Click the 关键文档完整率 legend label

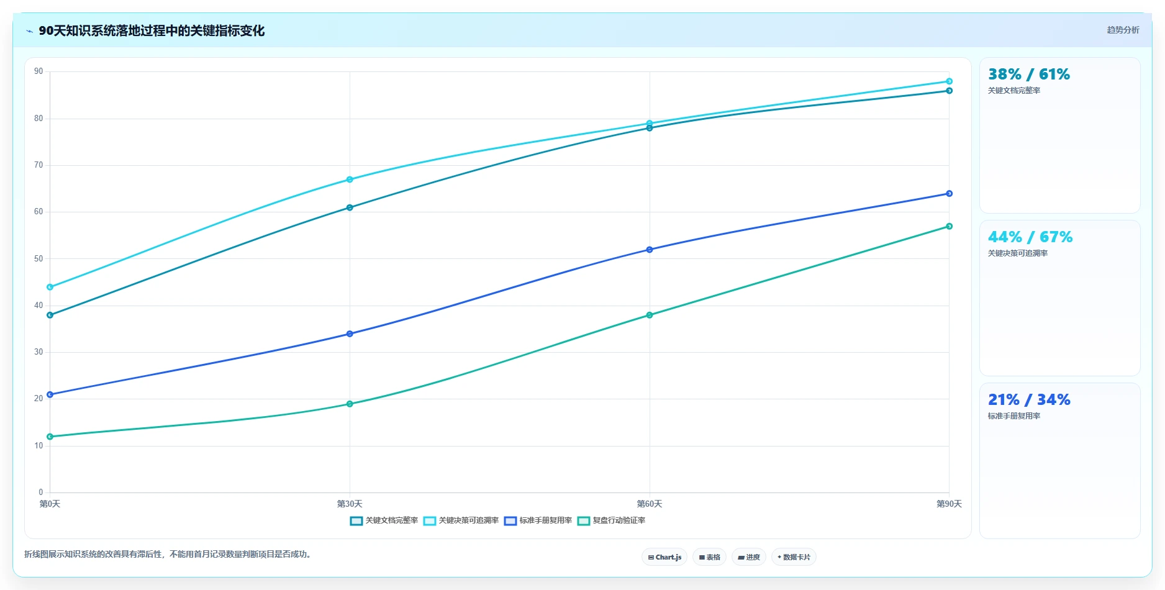click(392, 520)
